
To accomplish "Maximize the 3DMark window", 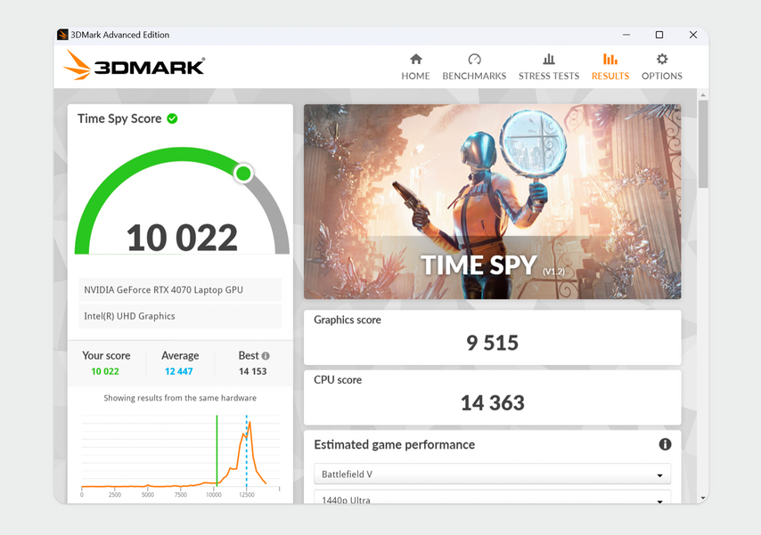I will click(659, 35).
